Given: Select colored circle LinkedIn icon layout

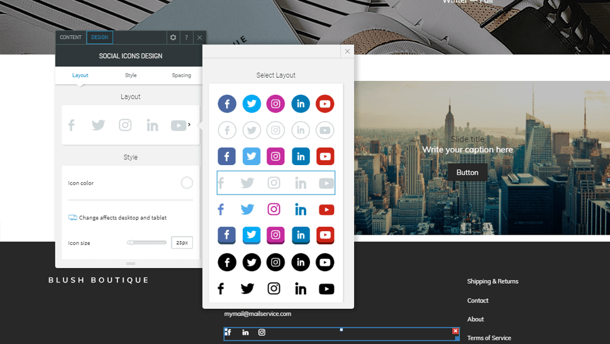Looking at the screenshot, I should pyautogui.click(x=301, y=104).
